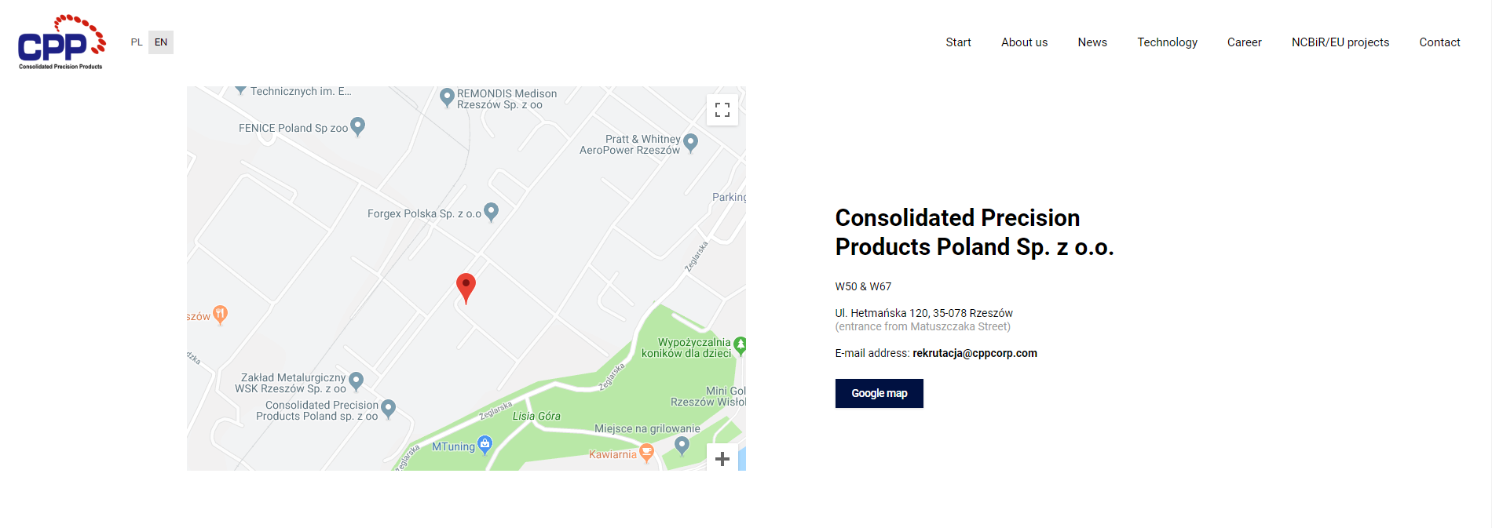Click the Pratt & Whitney AeroPower pin

coord(691,143)
